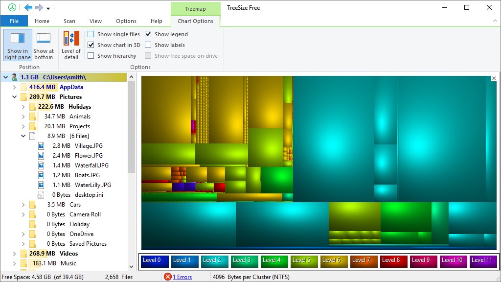This screenshot has width=501, height=282.
Task: Disable Show chart in 3D checkbox
Action: [x=91, y=45]
